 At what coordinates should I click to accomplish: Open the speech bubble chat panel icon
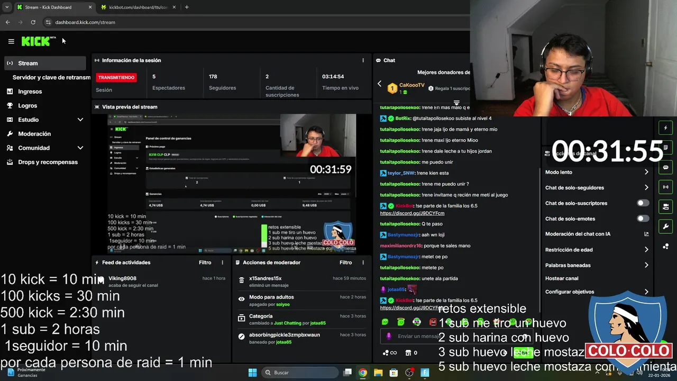[665, 167]
